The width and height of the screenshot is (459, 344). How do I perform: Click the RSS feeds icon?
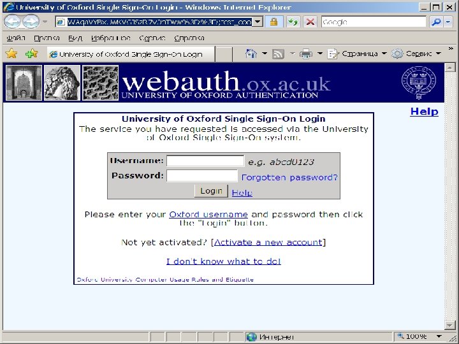(278, 54)
